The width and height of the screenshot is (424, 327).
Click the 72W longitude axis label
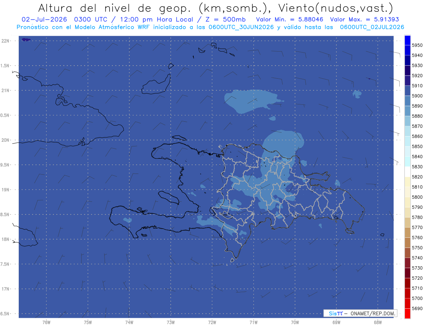pos(212,322)
